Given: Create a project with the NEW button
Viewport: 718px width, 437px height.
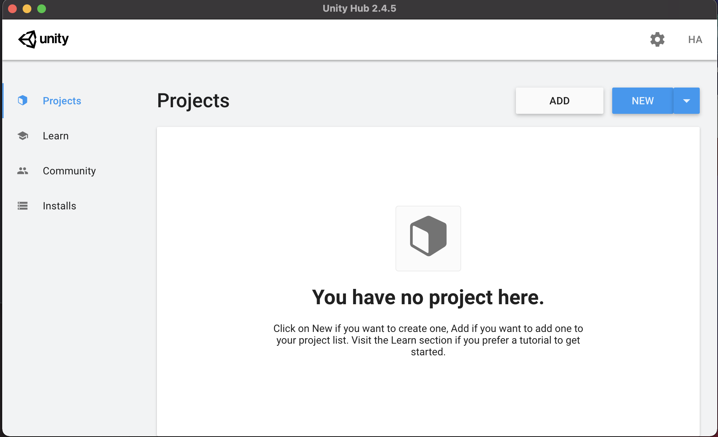Looking at the screenshot, I should click(x=642, y=100).
